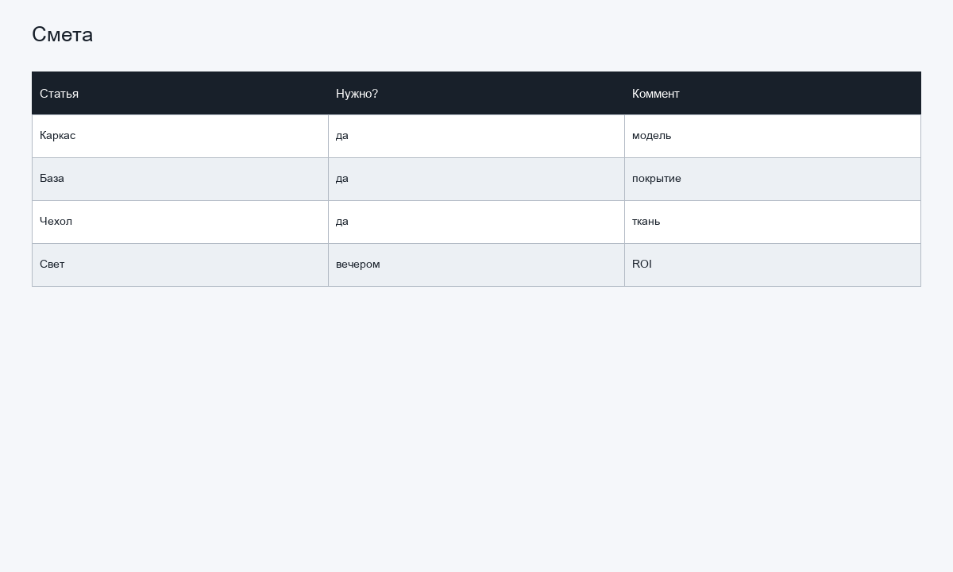
Task: Select the Коммент column header
Action: 773,93
